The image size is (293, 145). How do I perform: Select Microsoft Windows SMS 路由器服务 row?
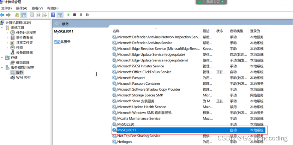(188, 113)
